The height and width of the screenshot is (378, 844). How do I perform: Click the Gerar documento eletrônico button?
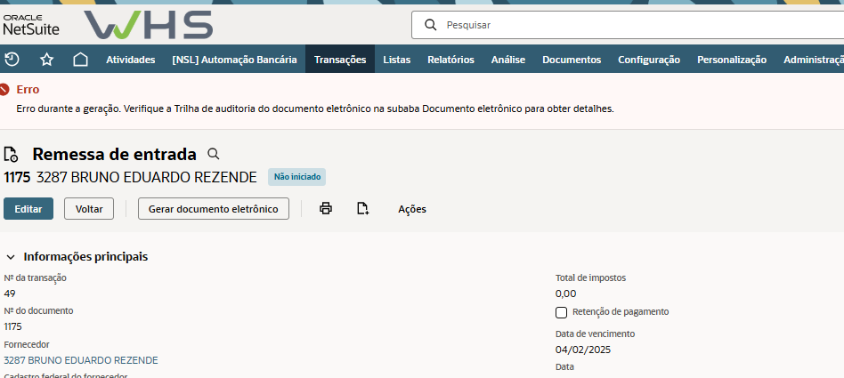click(x=213, y=209)
